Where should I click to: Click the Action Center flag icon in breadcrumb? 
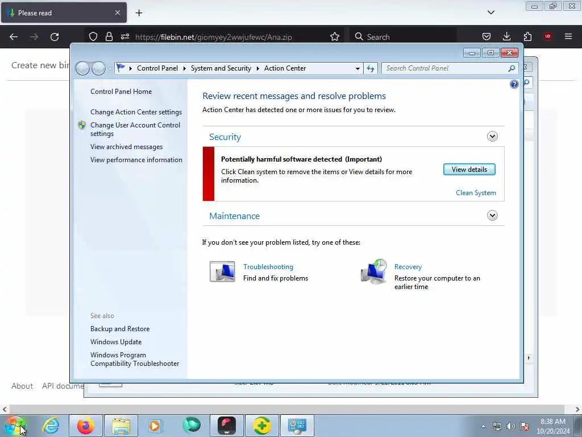[120, 68]
